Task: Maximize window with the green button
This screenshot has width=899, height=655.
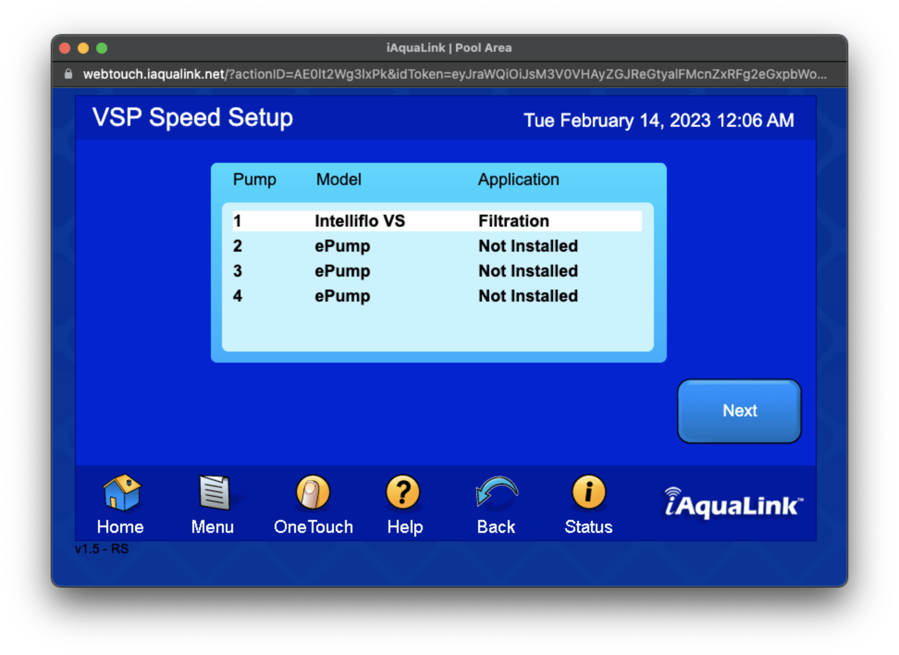Action: pos(102,48)
